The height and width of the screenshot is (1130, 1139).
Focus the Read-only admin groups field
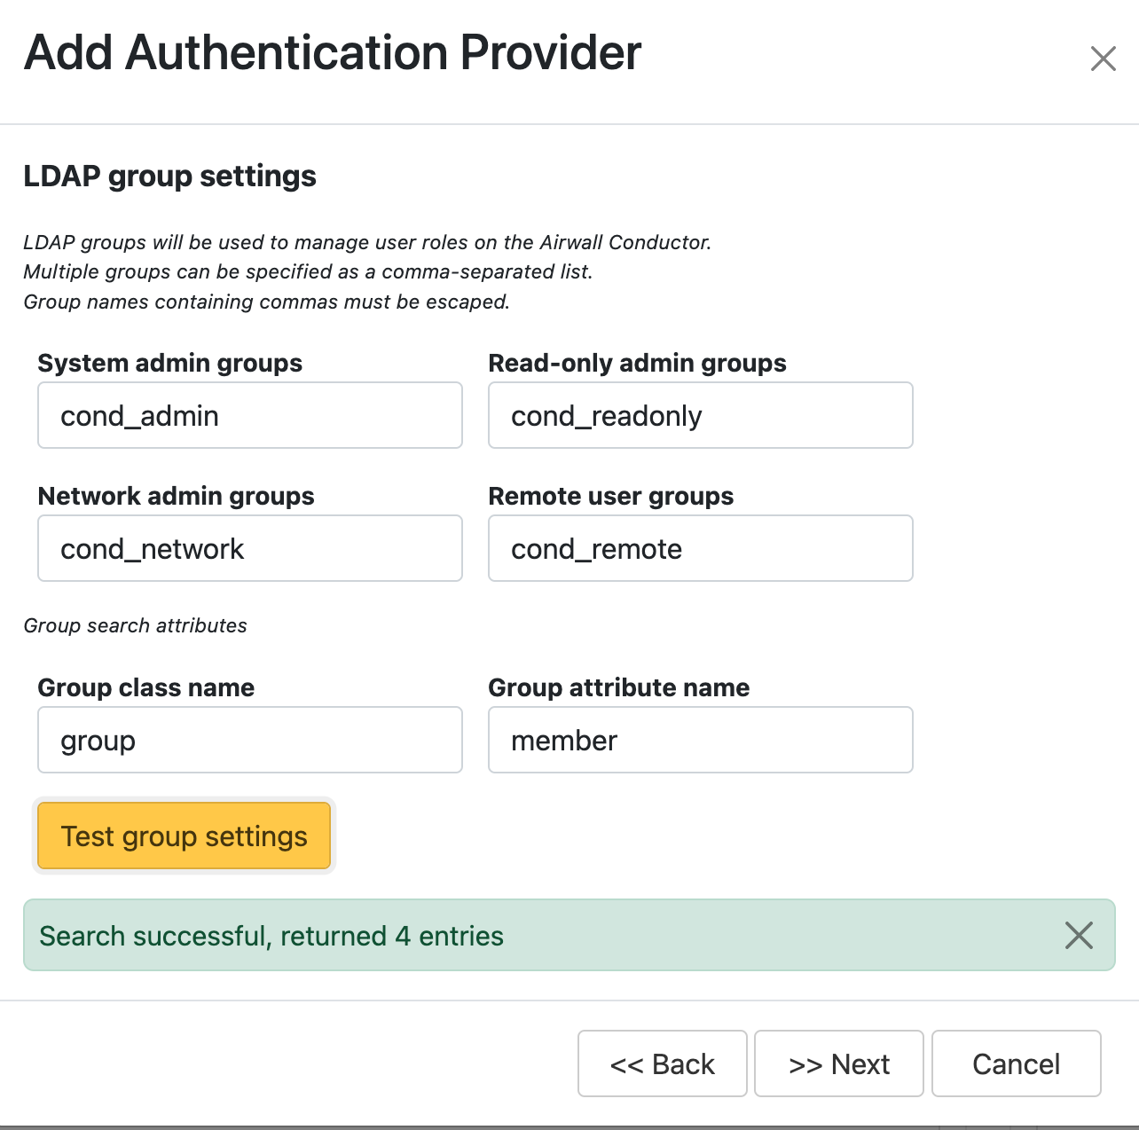700,415
